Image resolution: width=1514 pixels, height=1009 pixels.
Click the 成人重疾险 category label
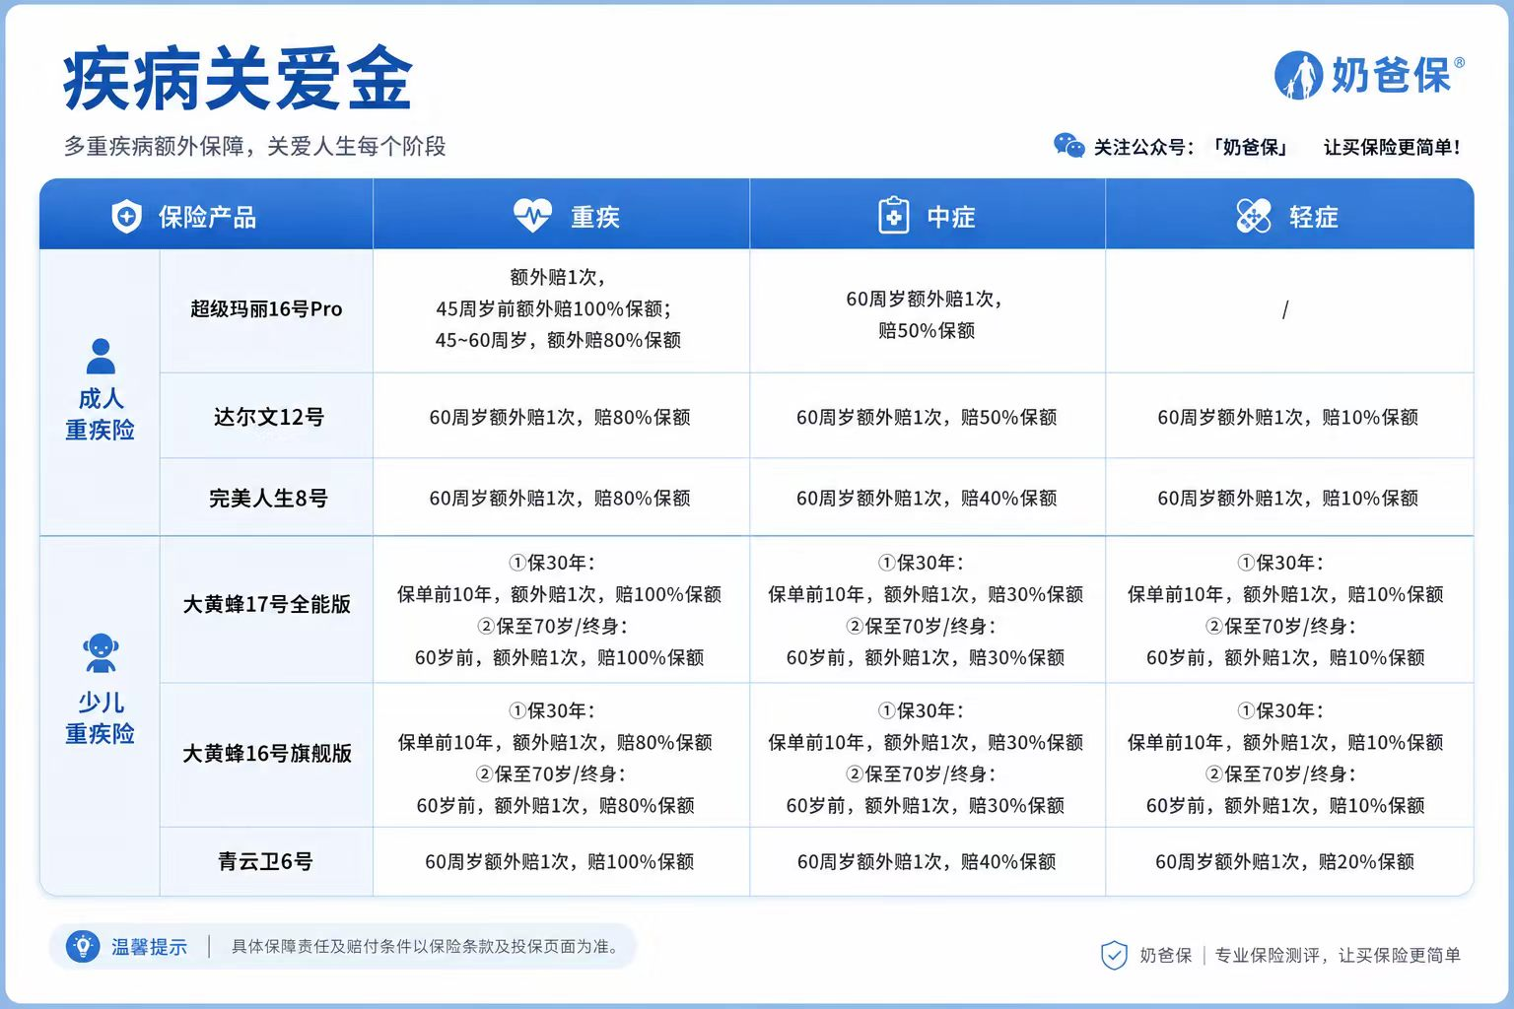click(100, 414)
